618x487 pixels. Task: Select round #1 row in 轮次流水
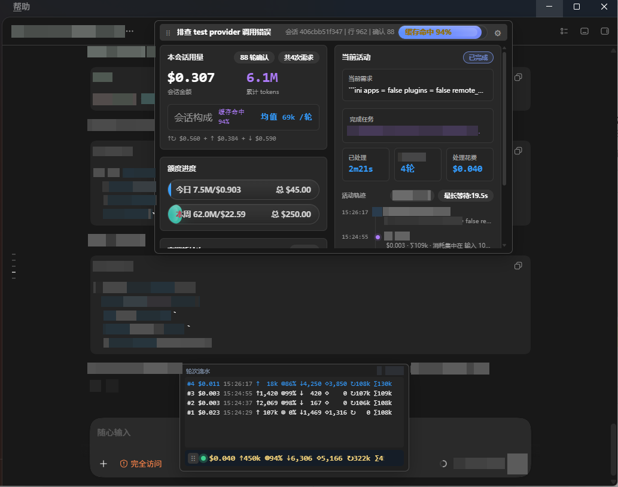pos(290,413)
